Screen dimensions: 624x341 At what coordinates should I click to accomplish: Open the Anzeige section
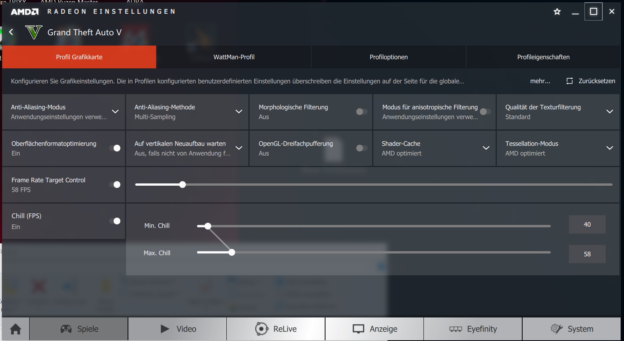374,329
